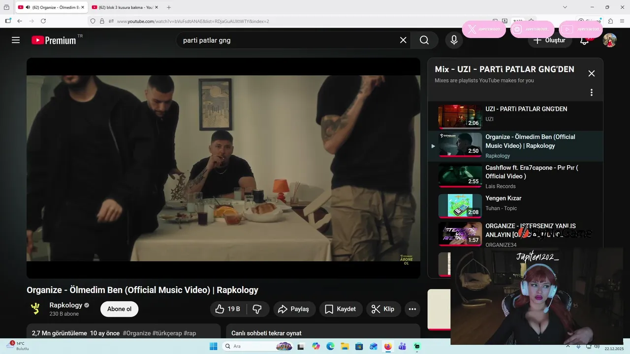630x354 pixels.
Task: Close the Mix playlist panel
Action: tap(592, 73)
